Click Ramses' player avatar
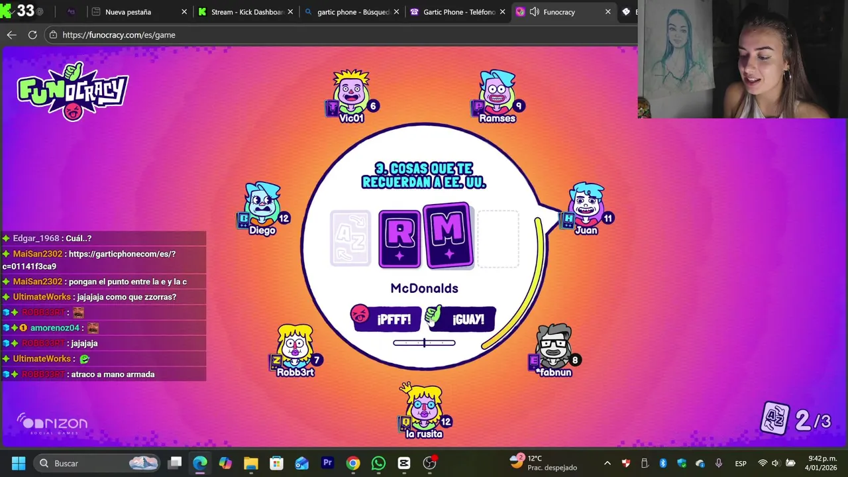 tap(497, 91)
